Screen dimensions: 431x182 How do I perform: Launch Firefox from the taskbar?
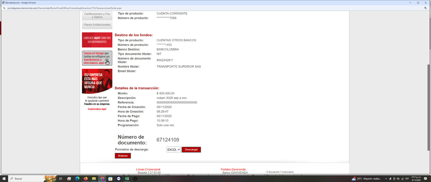pos(86,178)
